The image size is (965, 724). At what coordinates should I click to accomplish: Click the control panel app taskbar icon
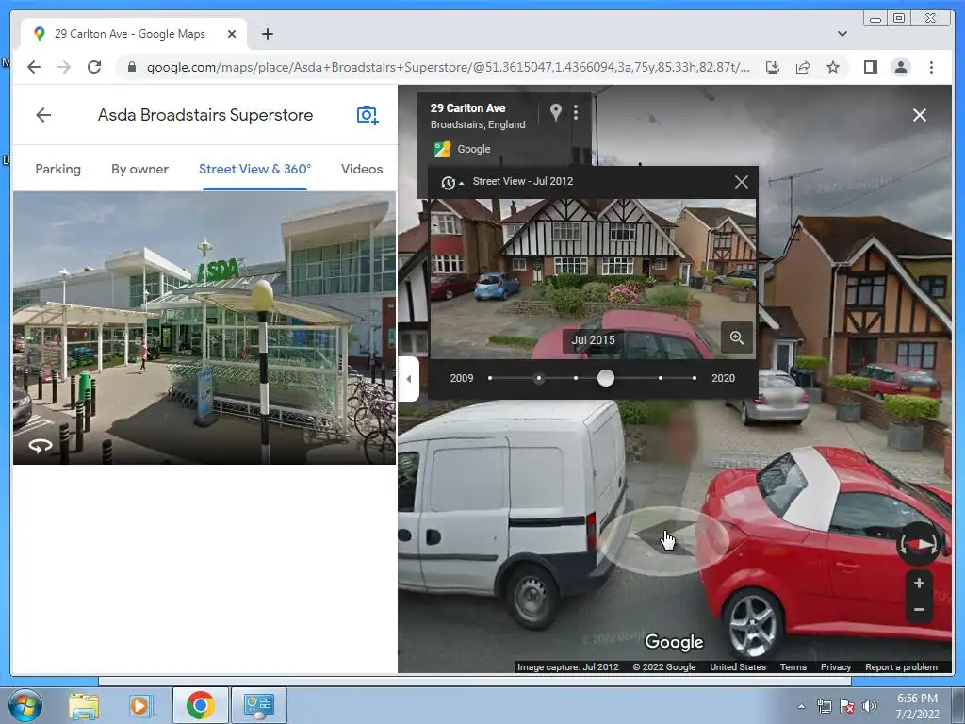pyautogui.click(x=258, y=705)
